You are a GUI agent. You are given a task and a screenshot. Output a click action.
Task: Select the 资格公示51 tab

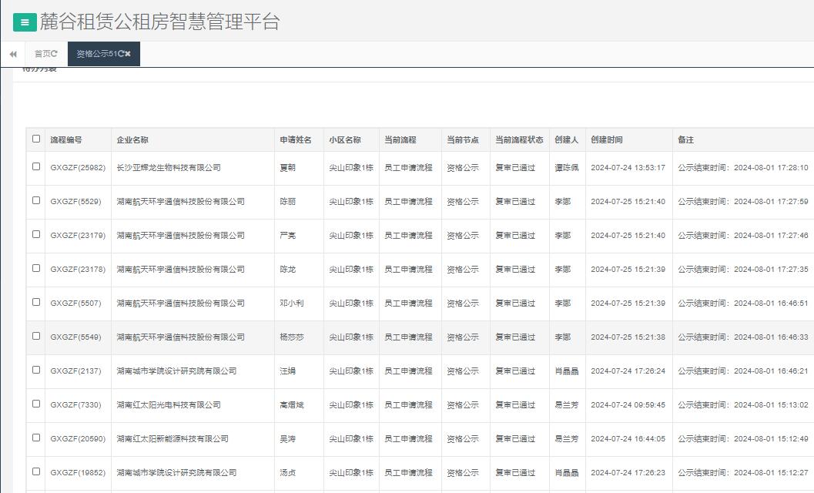[x=96, y=54]
